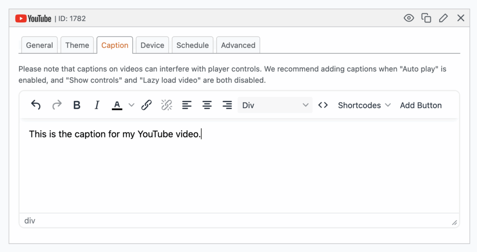This screenshot has height=252, width=477.
Task: Select the Caption tab
Action: [x=115, y=45]
